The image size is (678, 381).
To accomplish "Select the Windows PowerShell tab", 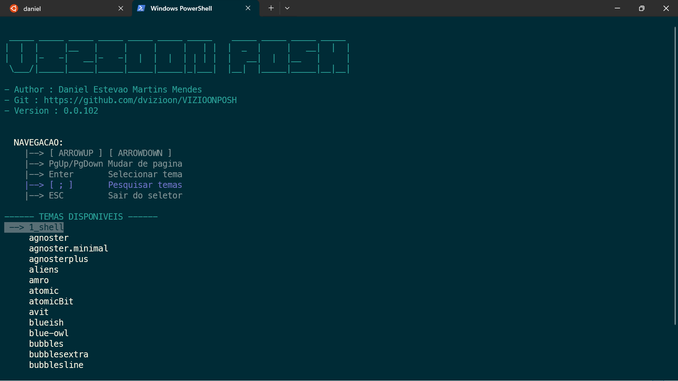I will click(195, 8).
